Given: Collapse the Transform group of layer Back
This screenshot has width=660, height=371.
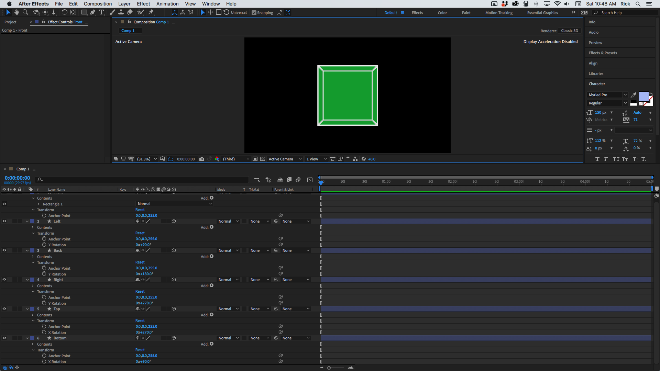Looking at the screenshot, I should pos(33,262).
